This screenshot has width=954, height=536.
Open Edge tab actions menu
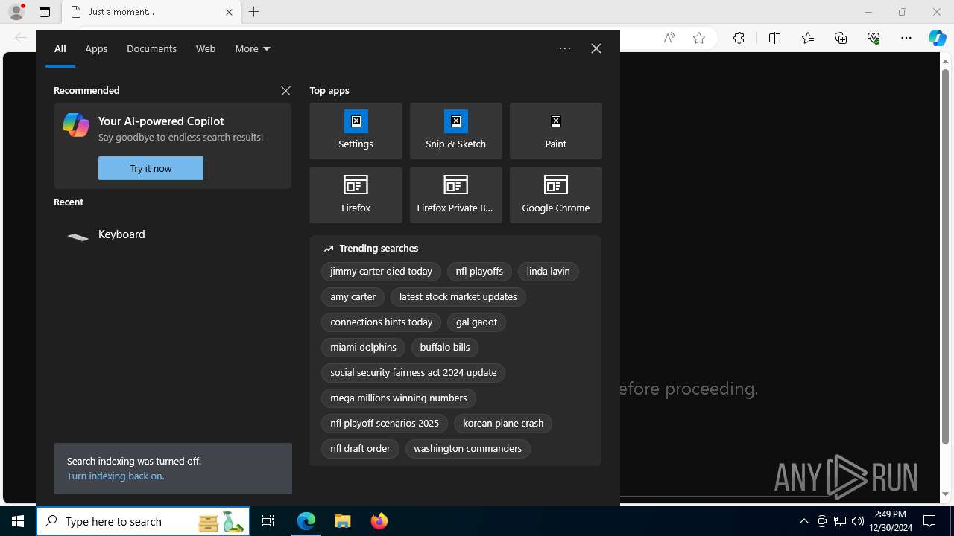(x=45, y=12)
